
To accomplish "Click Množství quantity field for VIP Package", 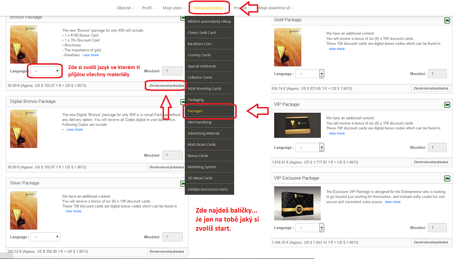I will [x=437, y=147].
